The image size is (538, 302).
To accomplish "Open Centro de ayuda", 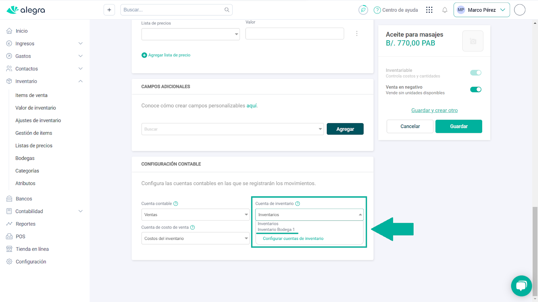I will (396, 10).
